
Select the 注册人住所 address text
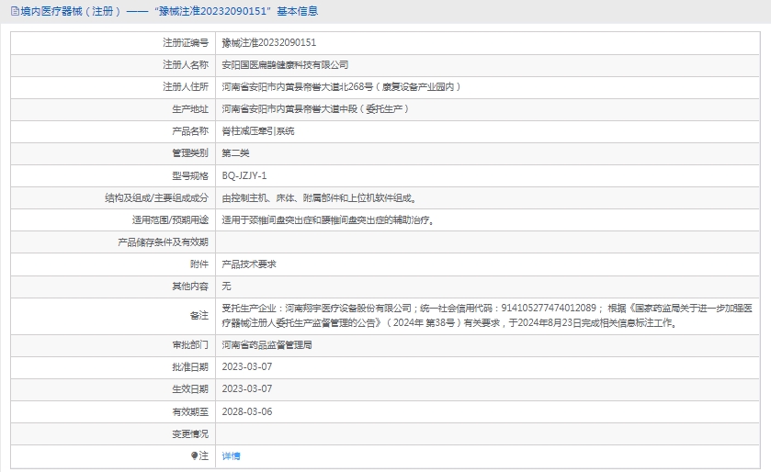click(340, 86)
